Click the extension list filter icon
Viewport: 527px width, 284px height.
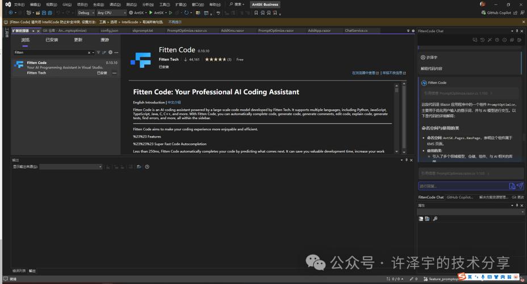(x=98, y=53)
